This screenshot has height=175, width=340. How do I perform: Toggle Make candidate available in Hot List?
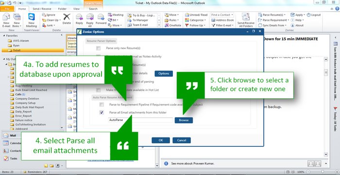pyautogui.click(x=99, y=90)
